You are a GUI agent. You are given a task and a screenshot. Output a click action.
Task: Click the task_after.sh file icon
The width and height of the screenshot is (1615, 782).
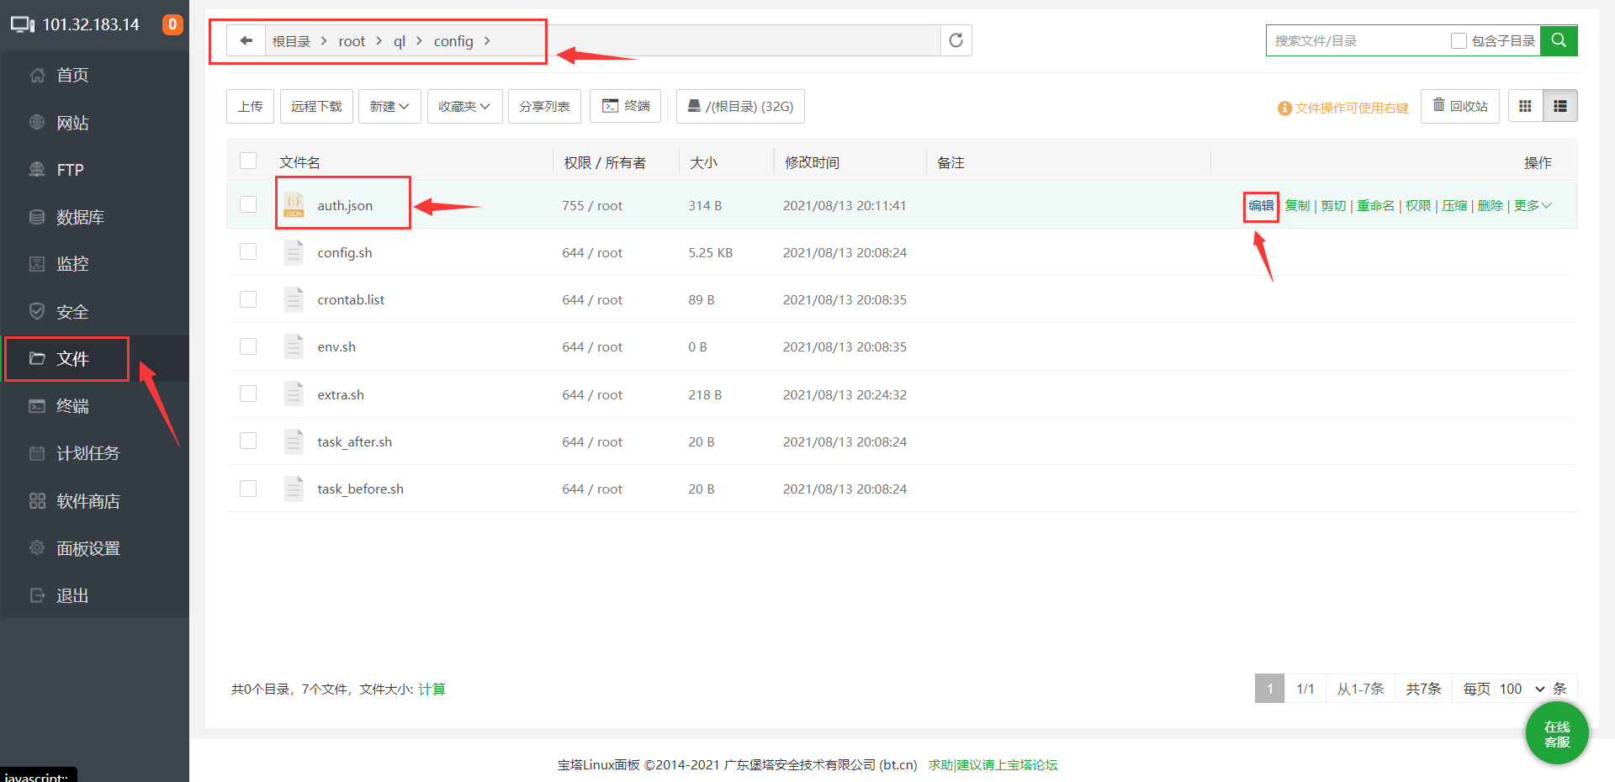coord(294,441)
